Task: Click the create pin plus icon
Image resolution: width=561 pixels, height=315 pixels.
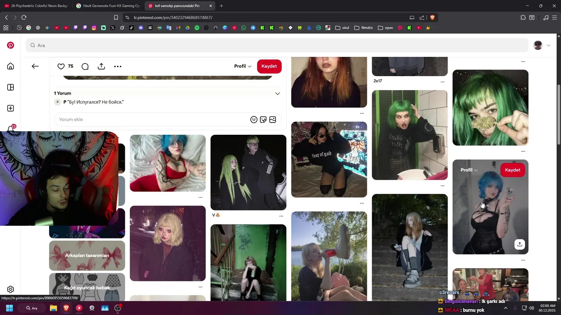Action: pos(11,108)
